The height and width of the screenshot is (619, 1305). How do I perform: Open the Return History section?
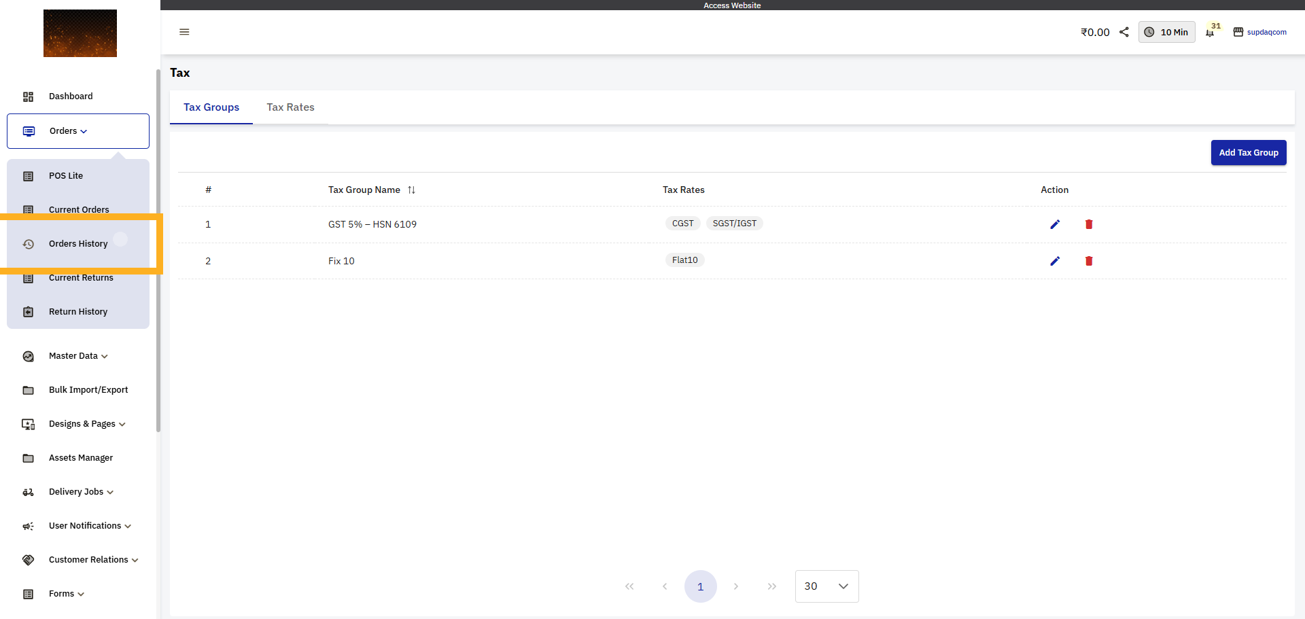point(78,311)
